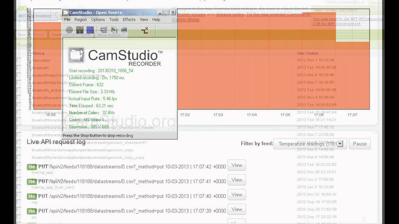Stop recording with the blue Stop button
399x224 pixels.
pyautogui.click(x=90, y=30)
